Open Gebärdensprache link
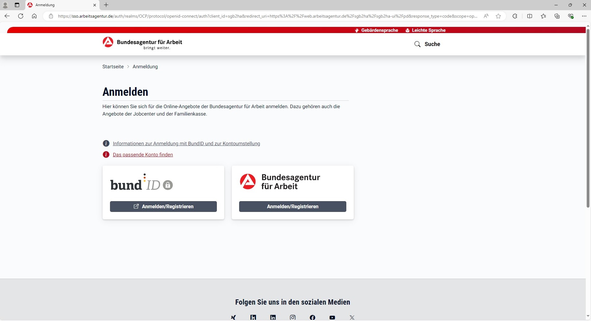591x321 pixels. click(376, 30)
